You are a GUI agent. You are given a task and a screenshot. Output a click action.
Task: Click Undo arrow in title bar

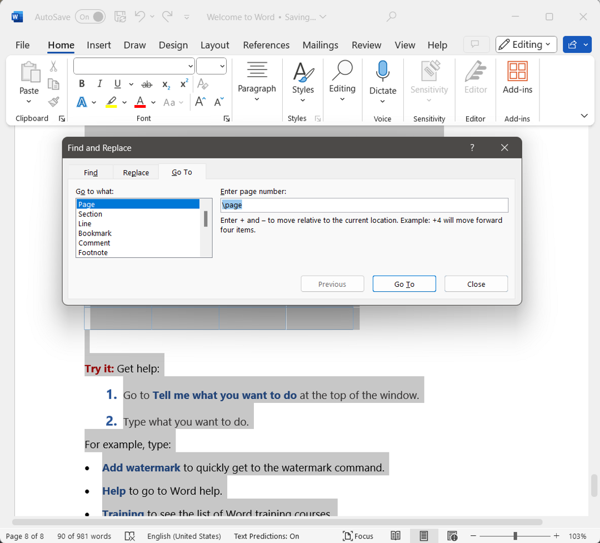[x=139, y=17]
